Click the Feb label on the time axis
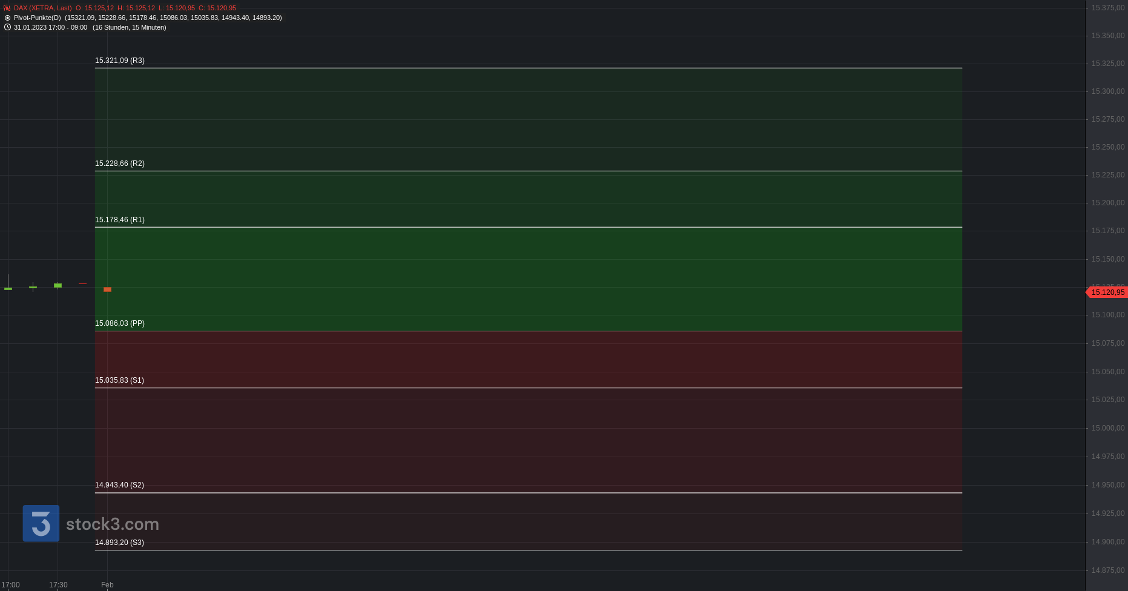 (107, 585)
